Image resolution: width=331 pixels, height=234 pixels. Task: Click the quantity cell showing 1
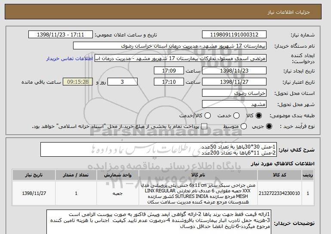[76, 193]
